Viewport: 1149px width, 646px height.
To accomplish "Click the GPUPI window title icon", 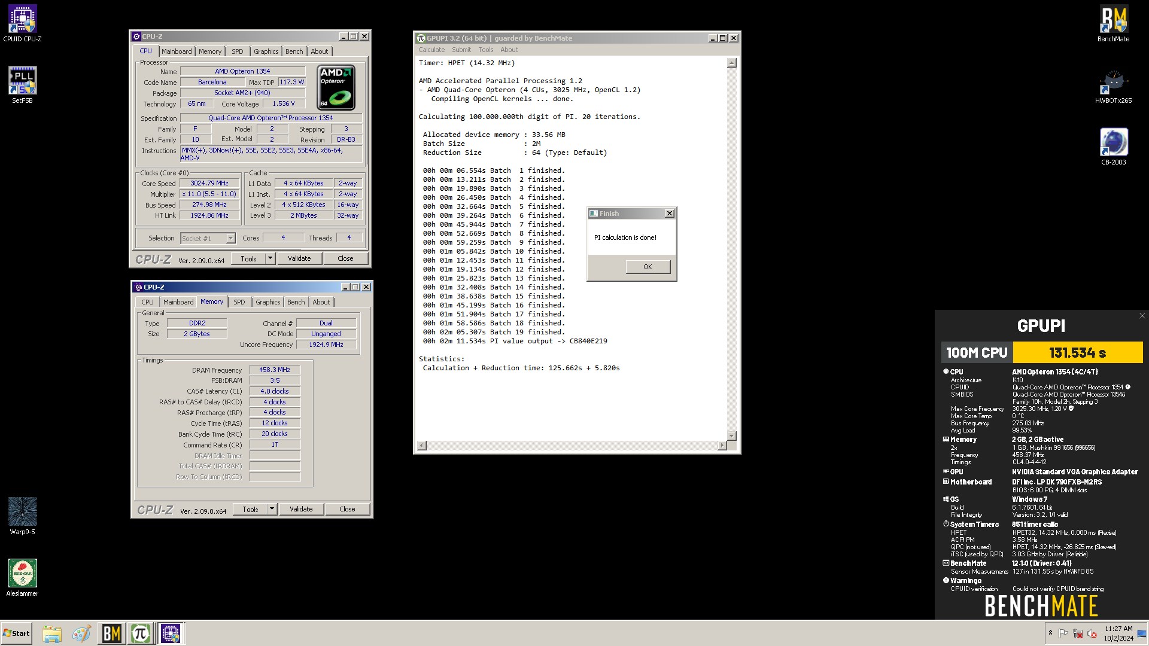I will 421,38.
